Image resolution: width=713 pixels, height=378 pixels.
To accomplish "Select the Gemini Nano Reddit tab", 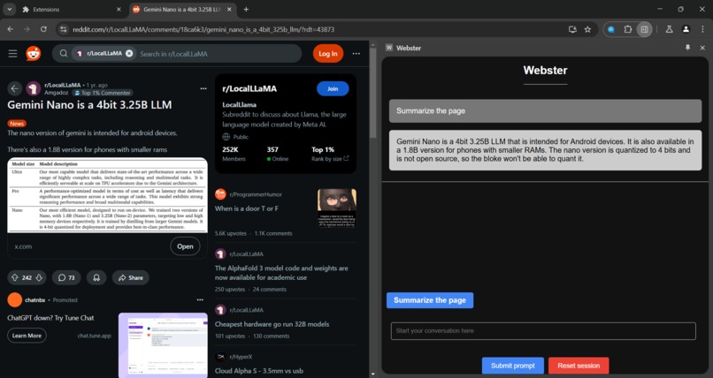I will pyautogui.click(x=183, y=9).
